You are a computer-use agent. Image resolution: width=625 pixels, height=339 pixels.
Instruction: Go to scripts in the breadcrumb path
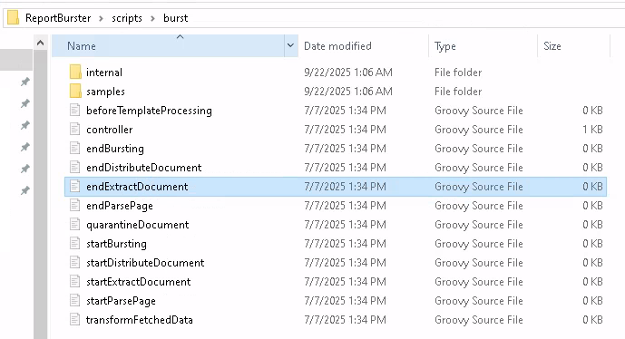(x=127, y=18)
